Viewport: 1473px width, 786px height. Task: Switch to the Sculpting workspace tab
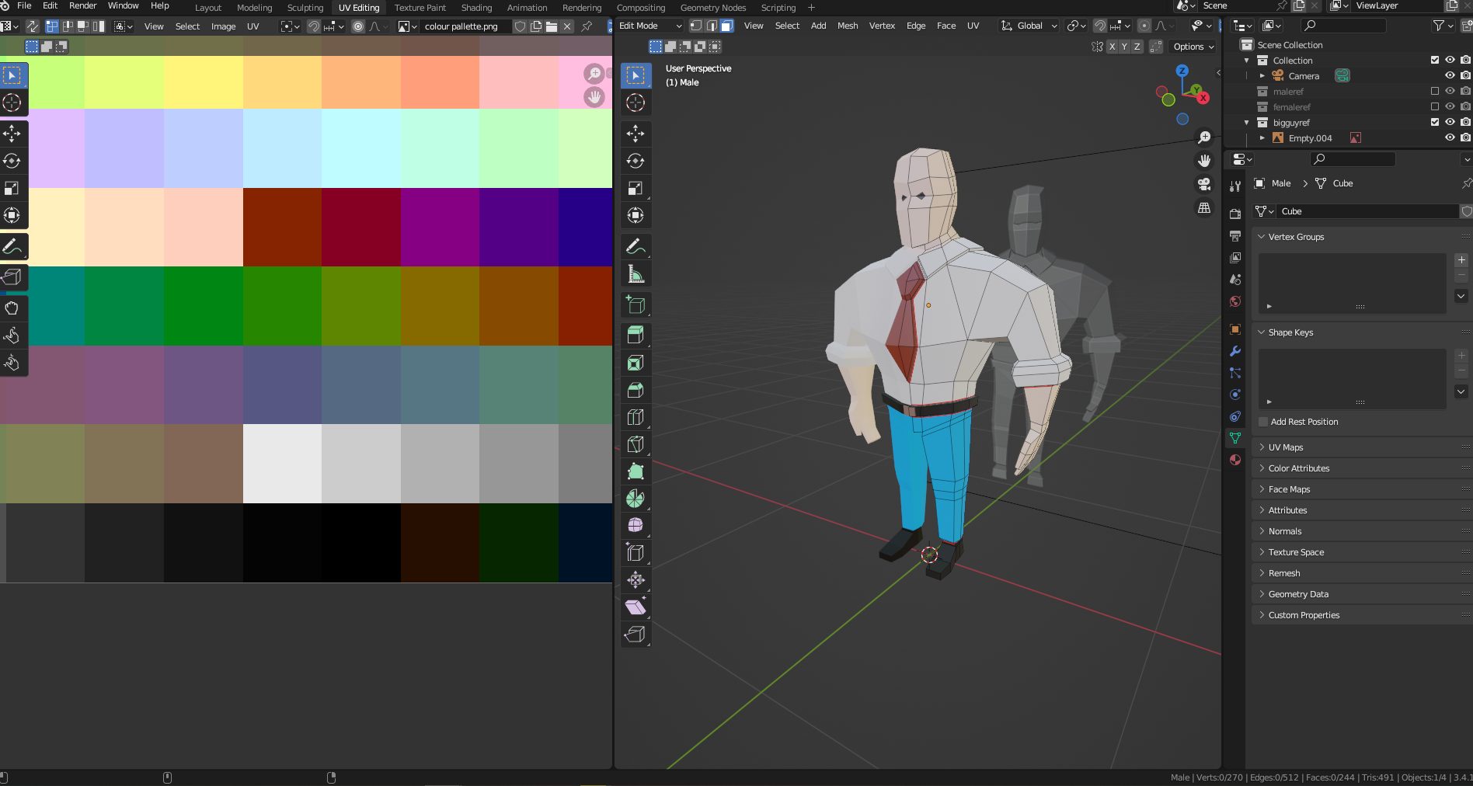click(x=305, y=8)
